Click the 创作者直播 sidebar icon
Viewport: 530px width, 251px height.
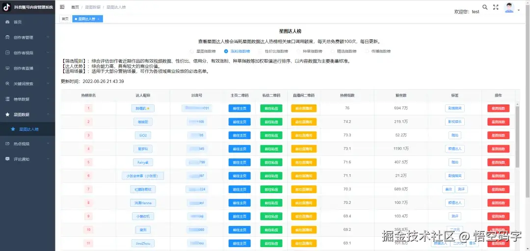point(7,68)
